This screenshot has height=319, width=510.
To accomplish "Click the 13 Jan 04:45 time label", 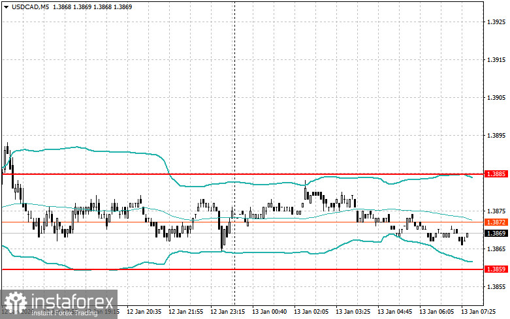I will point(395,312).
